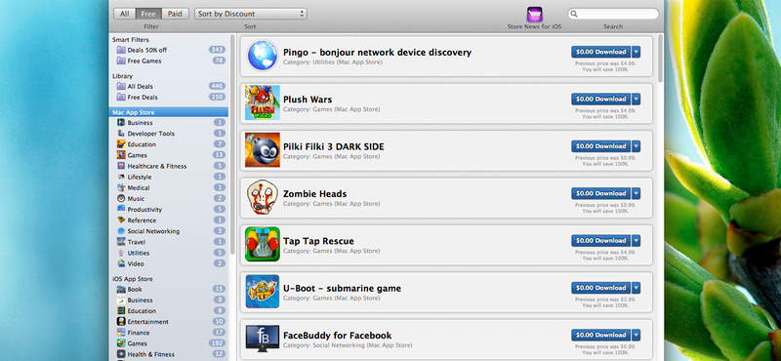Click the app list vertical scrollbar
This screenshot has height=361, width=781.
click(661, 59)
